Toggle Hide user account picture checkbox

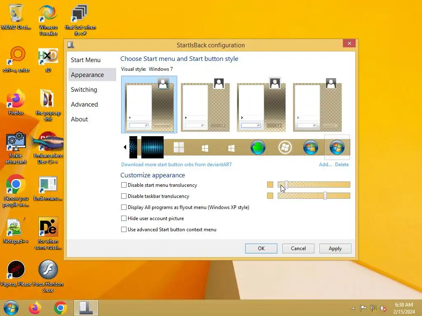point(124,218)
